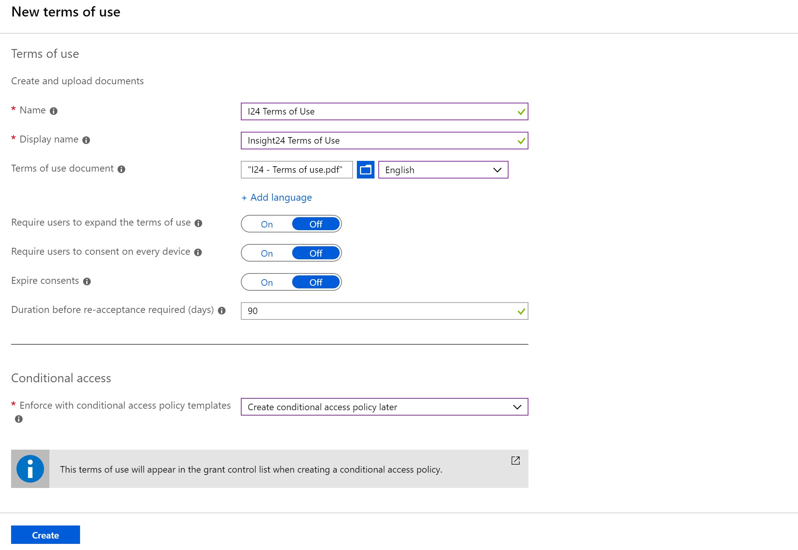Screen dimensions: 798x550
Task: Open the English language dropdown
Action: [443, 170]
